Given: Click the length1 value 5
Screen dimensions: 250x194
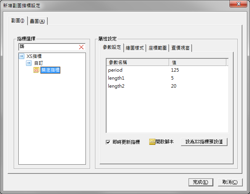Looking at the screenshot, I should point(172,78).
